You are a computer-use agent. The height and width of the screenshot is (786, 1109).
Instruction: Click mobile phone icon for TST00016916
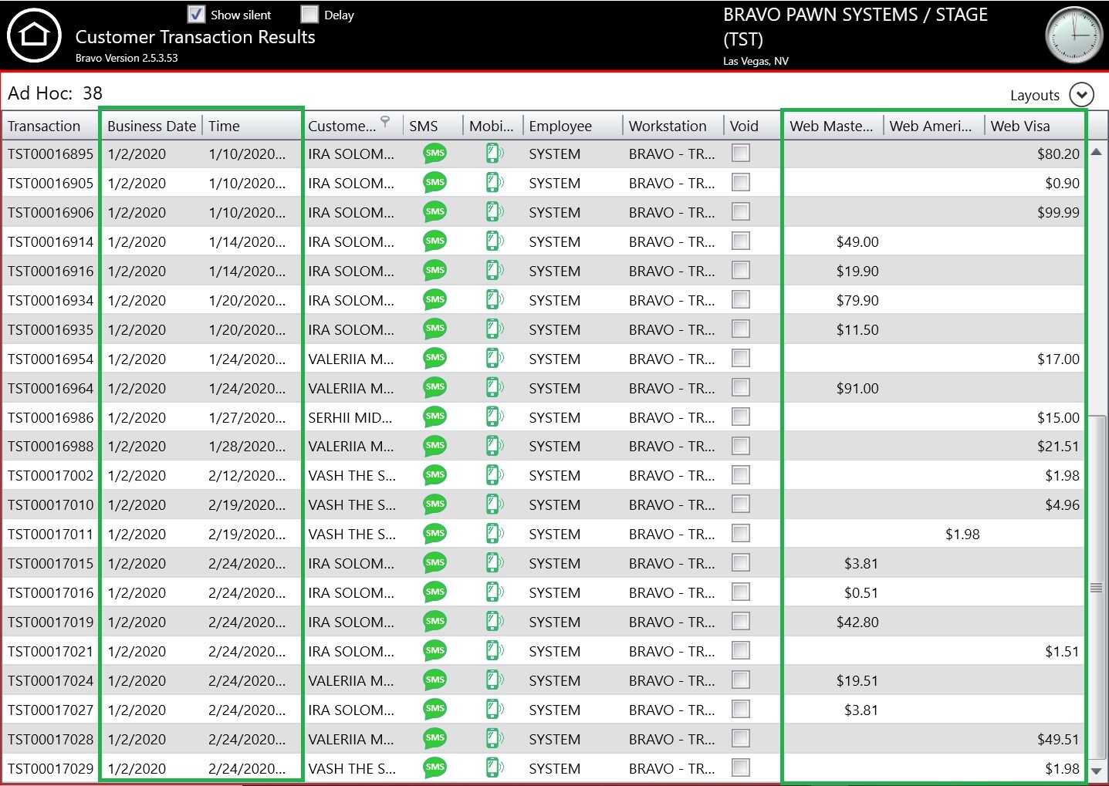click(x=494, y=271)
